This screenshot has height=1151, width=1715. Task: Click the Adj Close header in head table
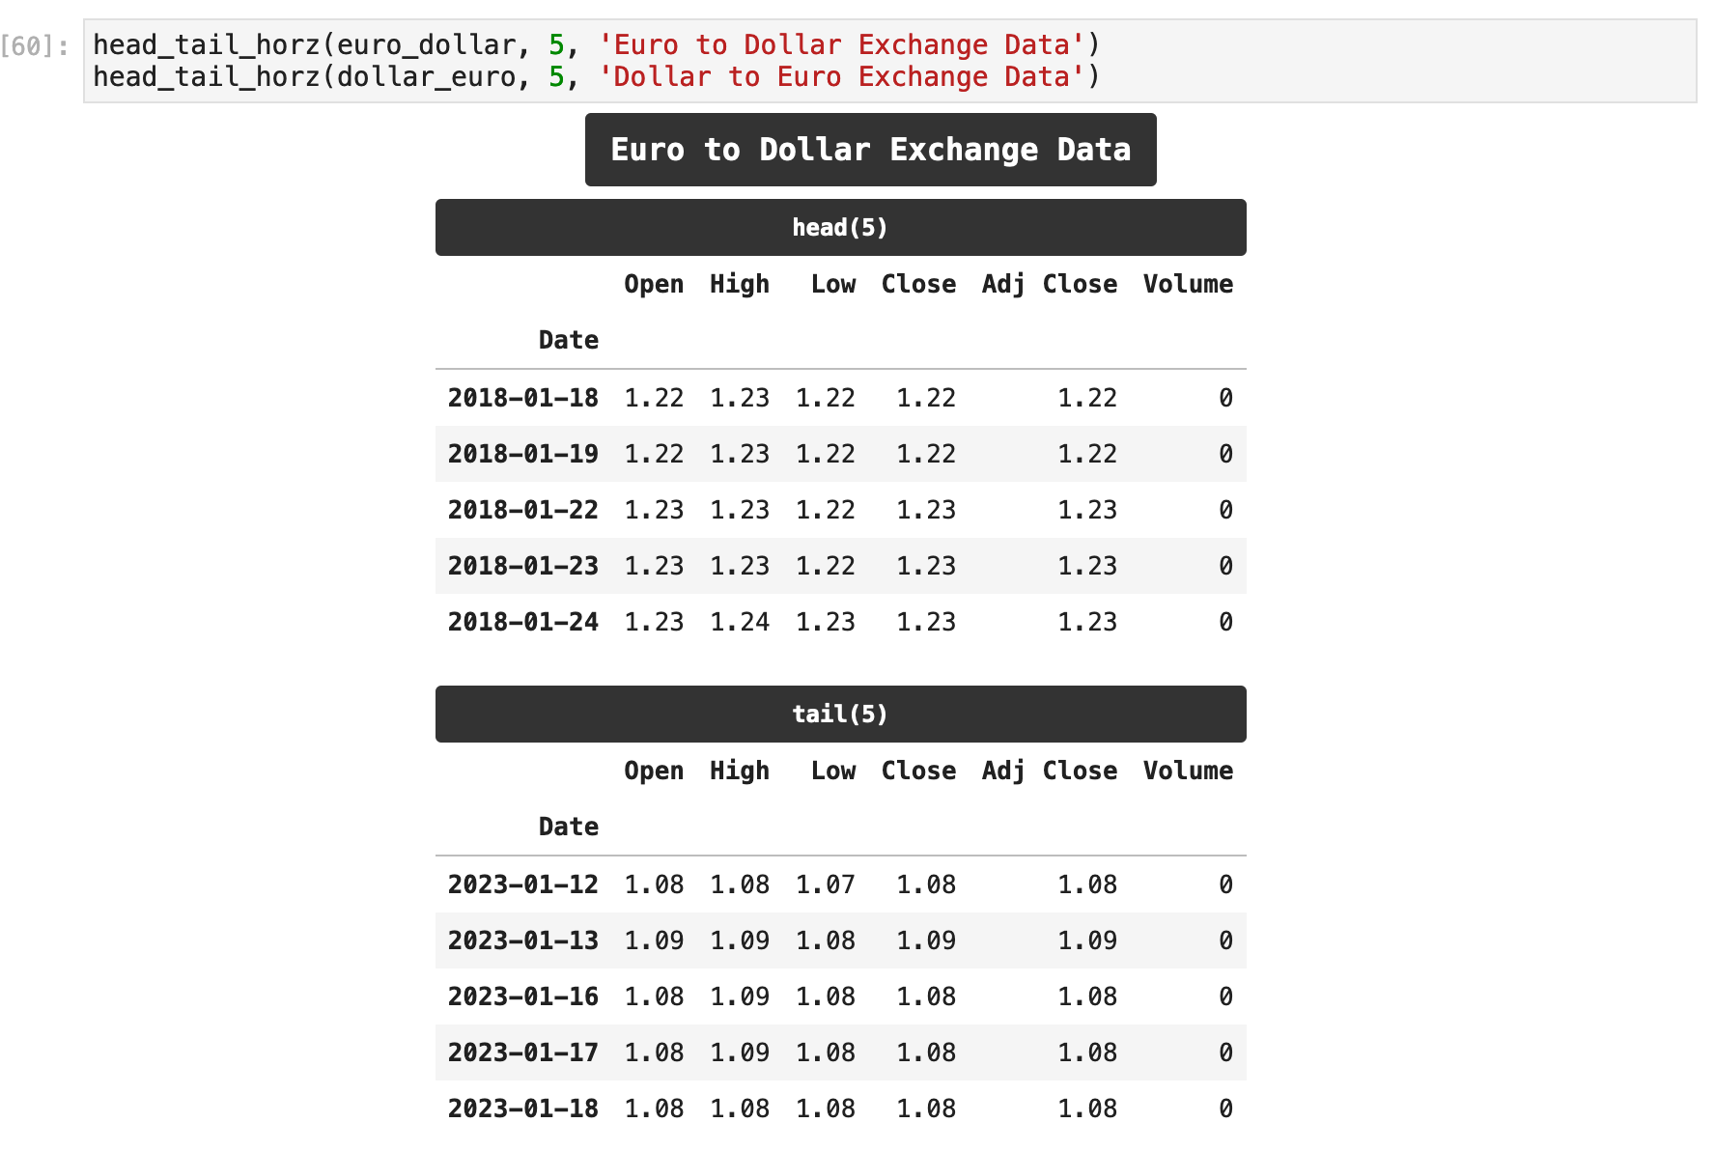pyautogui.click(x=1050, y=284)
